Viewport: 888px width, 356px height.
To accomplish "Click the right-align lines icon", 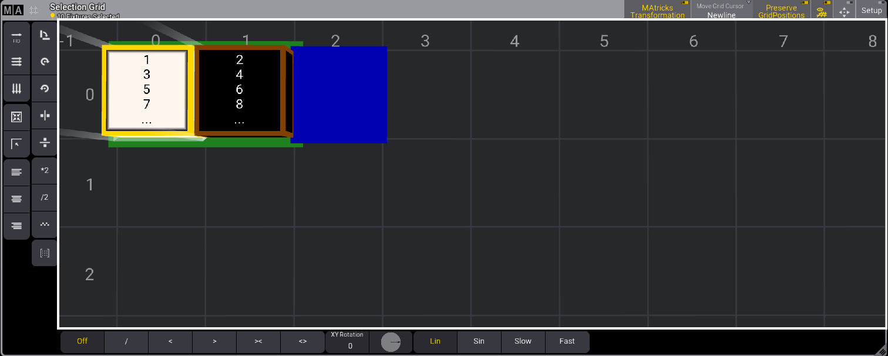I will (x=16, y=226).
